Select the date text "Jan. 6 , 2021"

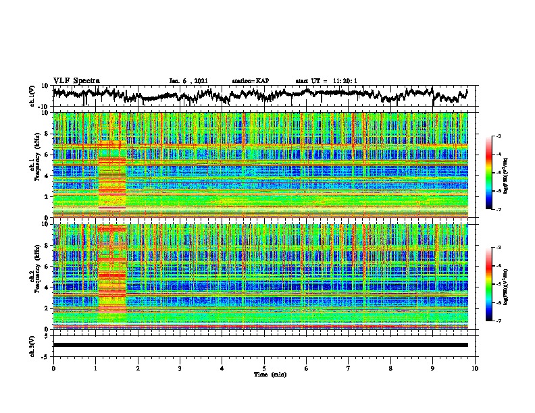click(188, 81)
